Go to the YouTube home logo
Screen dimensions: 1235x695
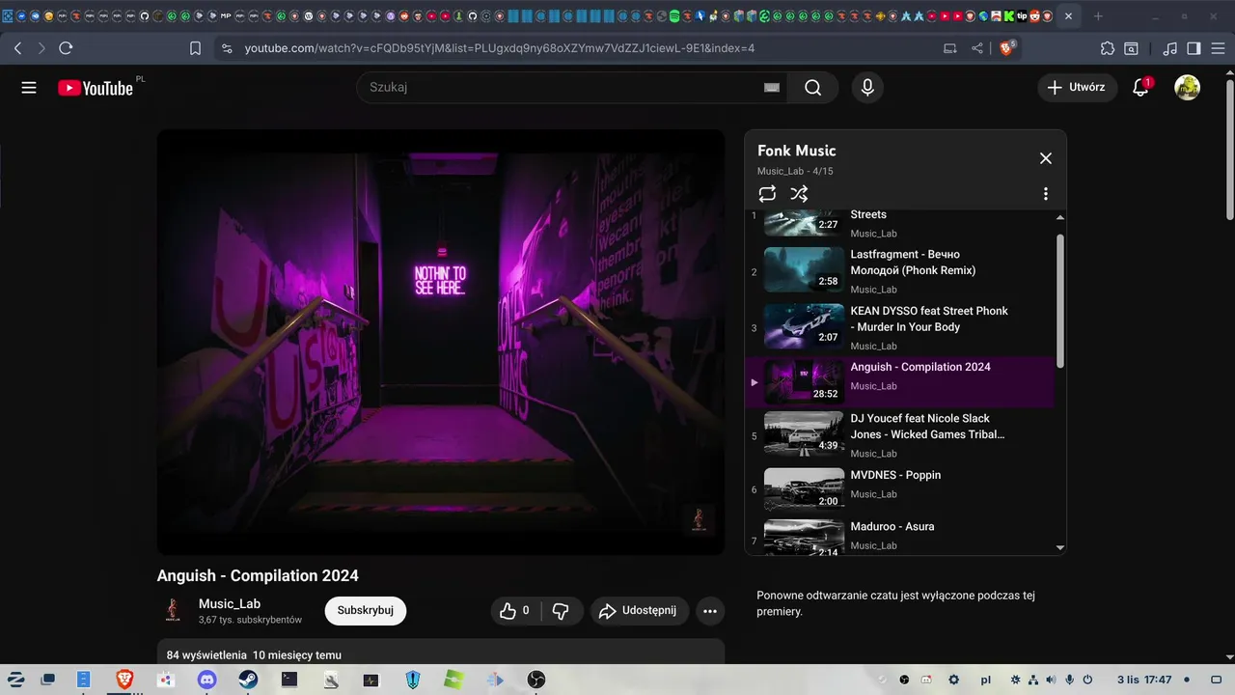(x=96, y=88)
